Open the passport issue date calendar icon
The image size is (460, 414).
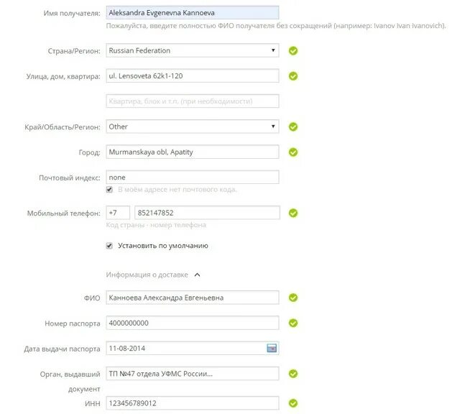point(272,349)
